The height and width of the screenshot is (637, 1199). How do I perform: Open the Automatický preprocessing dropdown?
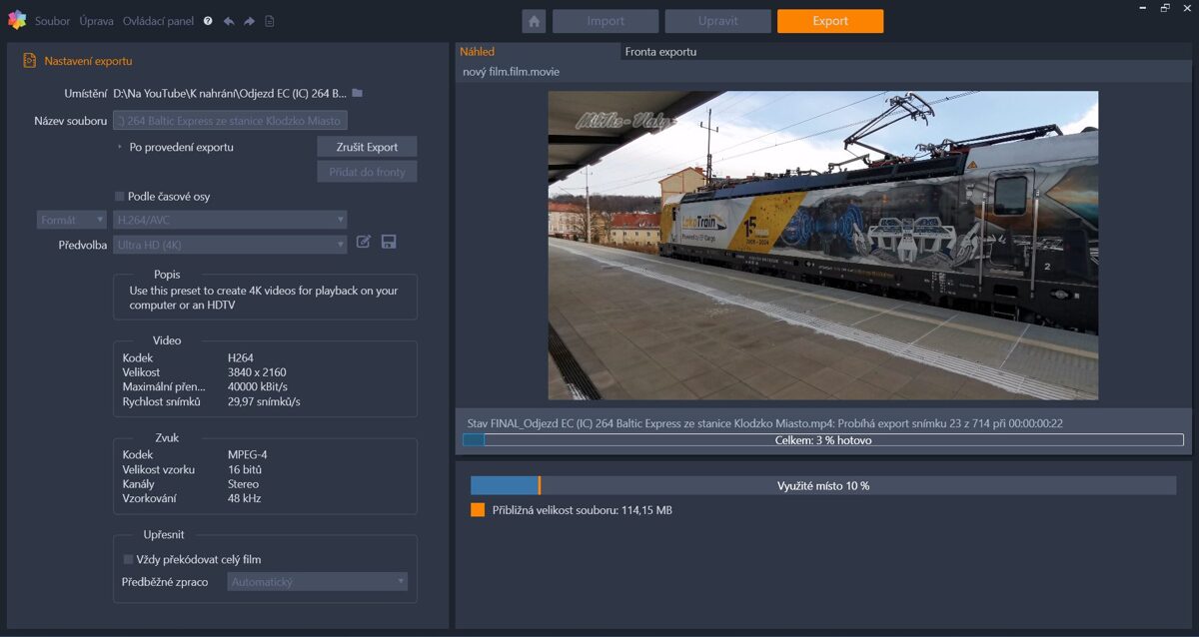[x=318, y=581]
